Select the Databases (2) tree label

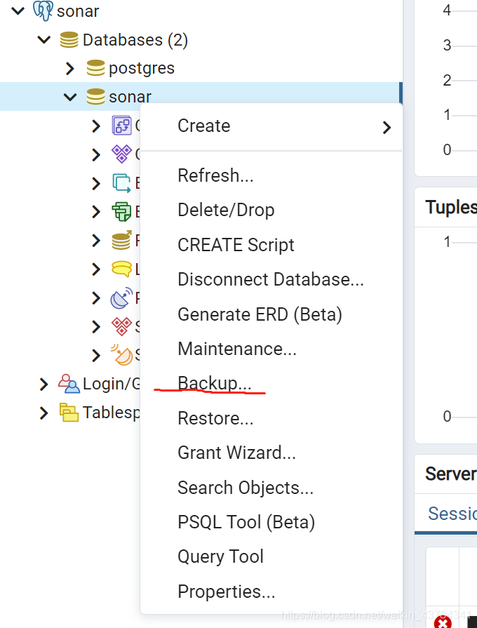[135, 40]
